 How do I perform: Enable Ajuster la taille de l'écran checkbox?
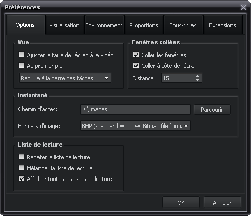pyautogui.click(x=22, y=55)
